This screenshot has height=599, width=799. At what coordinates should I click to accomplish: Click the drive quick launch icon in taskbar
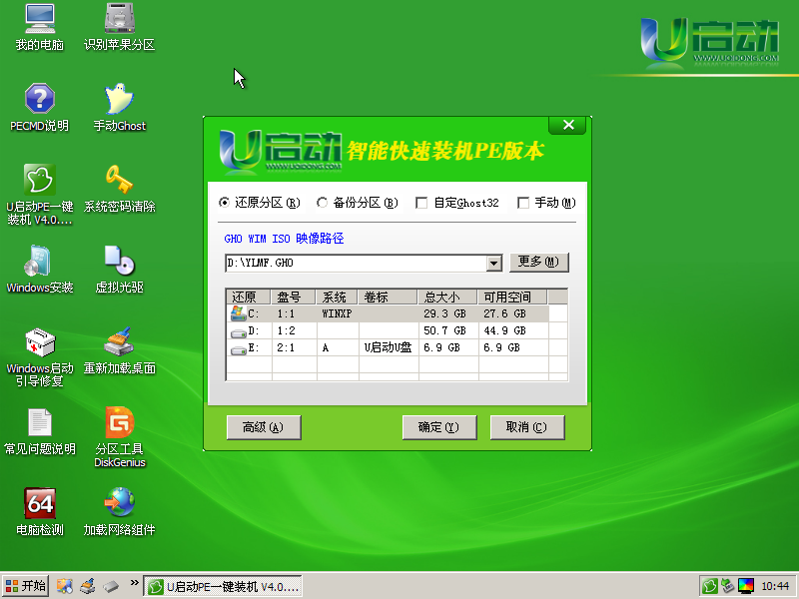click(111, 586)
